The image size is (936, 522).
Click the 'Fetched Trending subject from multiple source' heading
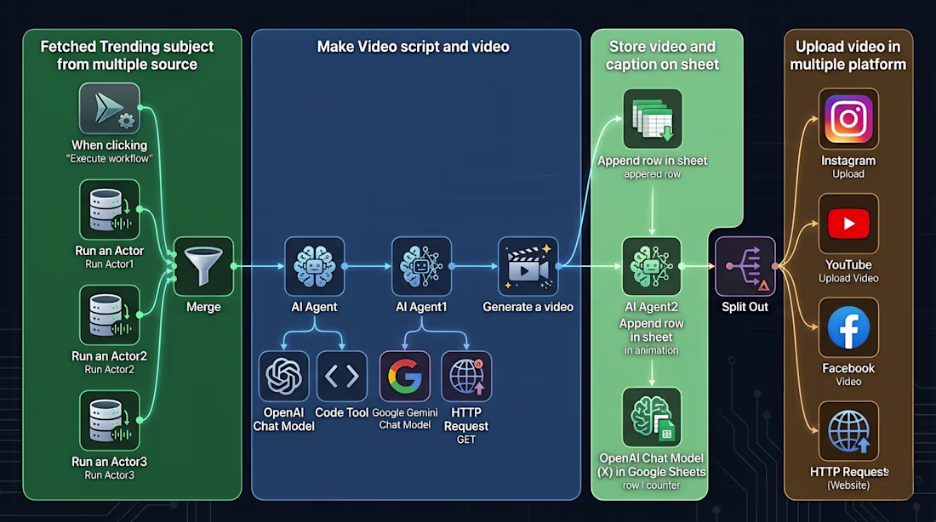click(x=127, y=55)
